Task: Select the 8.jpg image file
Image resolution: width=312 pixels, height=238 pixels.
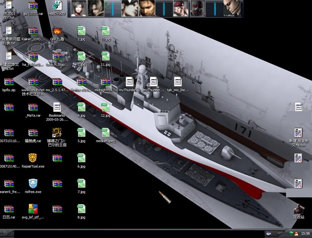Action: (x=81, y=212)
